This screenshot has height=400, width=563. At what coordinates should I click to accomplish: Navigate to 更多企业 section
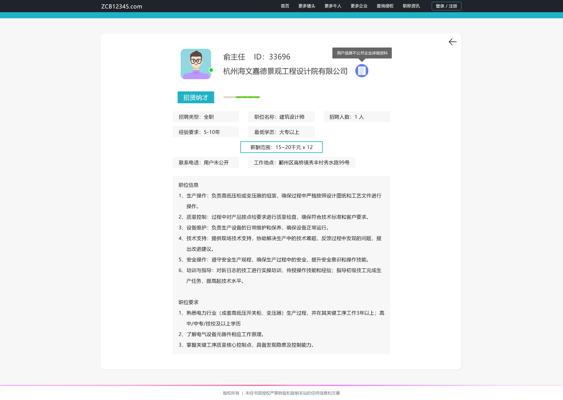pyautogui.click(x=359, y=6)
